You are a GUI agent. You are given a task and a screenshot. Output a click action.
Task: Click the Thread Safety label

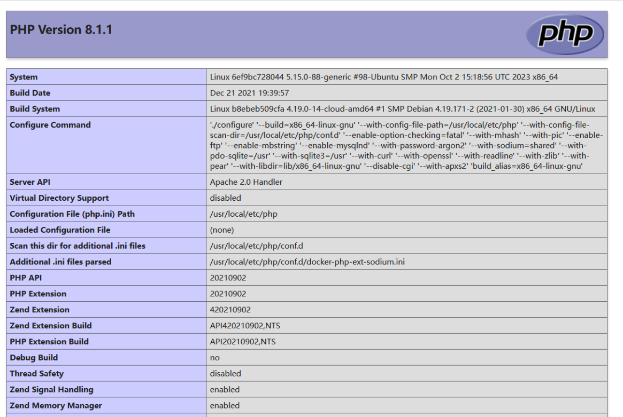[x=36, y=373]
